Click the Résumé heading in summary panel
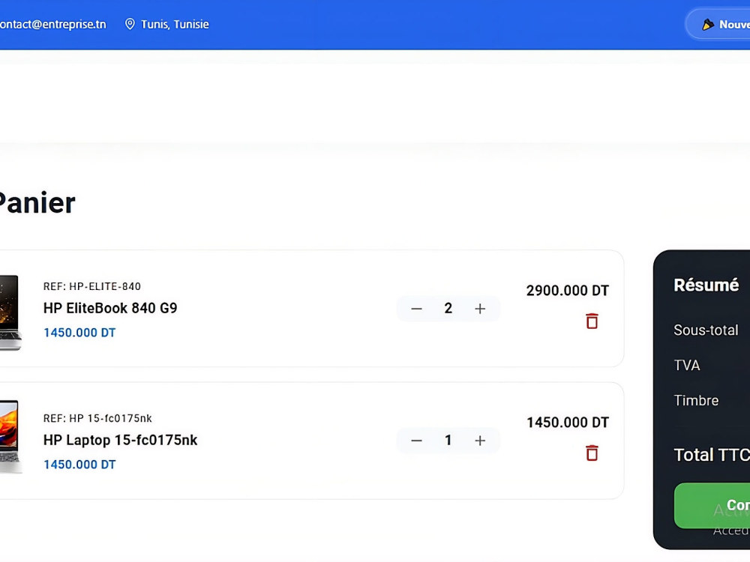750x562 pixels. click(706, 285)
